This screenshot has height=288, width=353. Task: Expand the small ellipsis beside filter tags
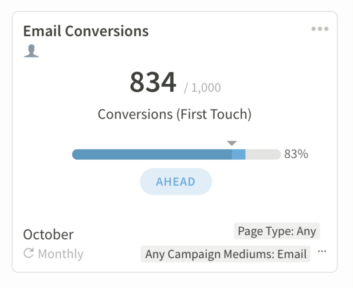point(322,252)
